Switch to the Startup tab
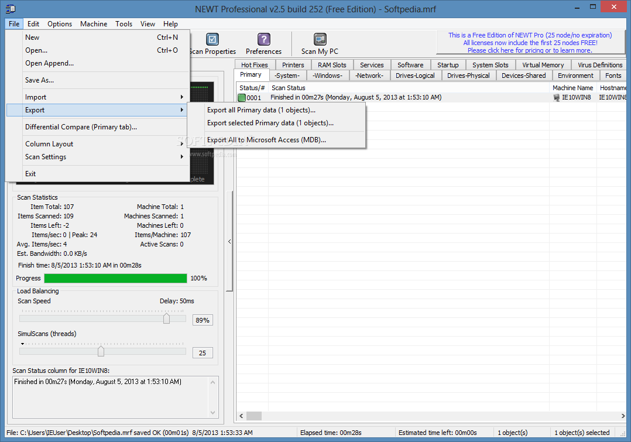Screen dimensions: 631x442 (448, 65)
